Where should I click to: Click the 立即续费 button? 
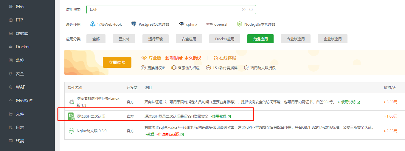(x=117, y=62)
